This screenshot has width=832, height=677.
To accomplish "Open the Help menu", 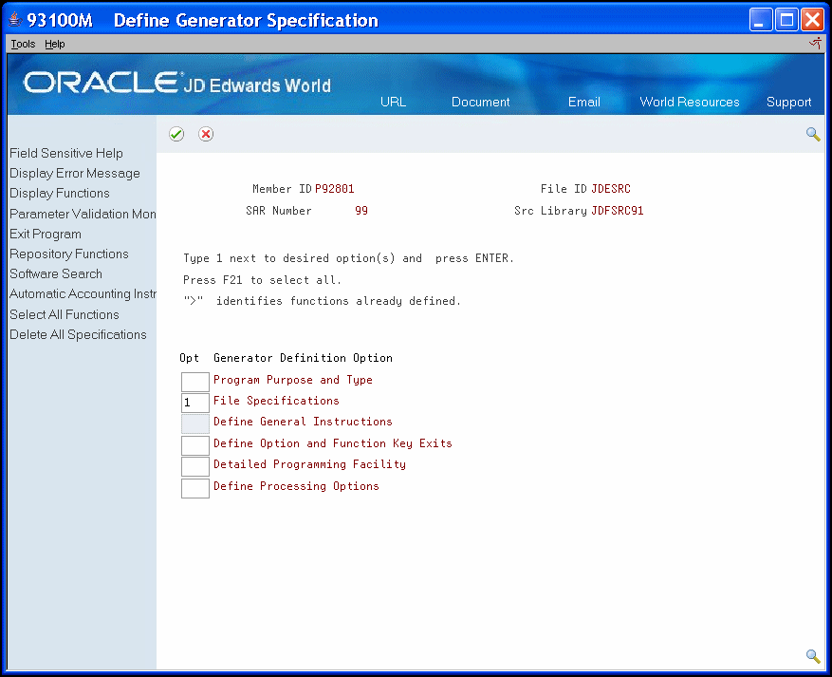I will pos(55,44).
